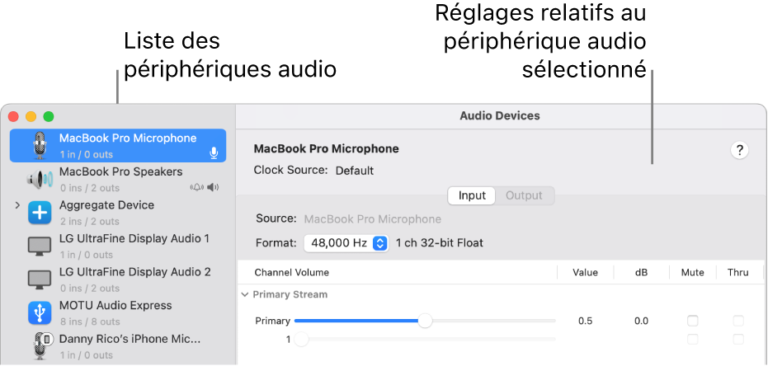Toggle the Thru checkbox for Primary channel
This screenshot has width=768, height=366.
pyautogui.click(x=738, y=321)
